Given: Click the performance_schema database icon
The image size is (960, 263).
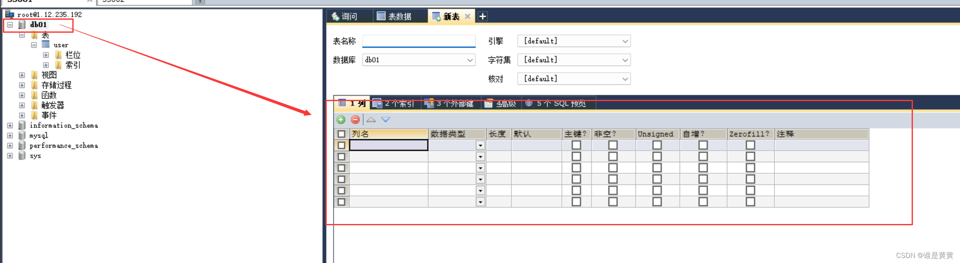Looking at the screenshot, I should [x=22, y=146].
